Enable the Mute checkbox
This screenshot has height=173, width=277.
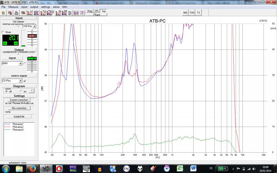(3, 32)
